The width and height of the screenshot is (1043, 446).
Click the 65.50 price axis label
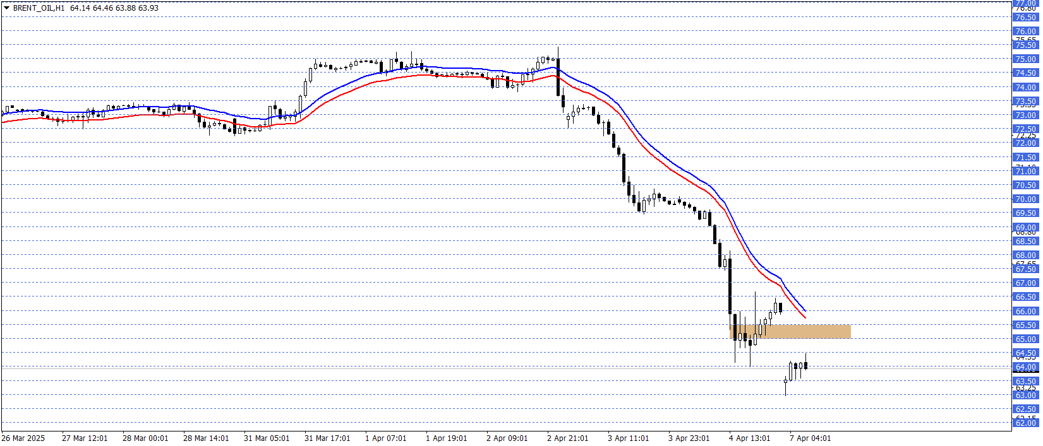click(x=1025, y=326)
